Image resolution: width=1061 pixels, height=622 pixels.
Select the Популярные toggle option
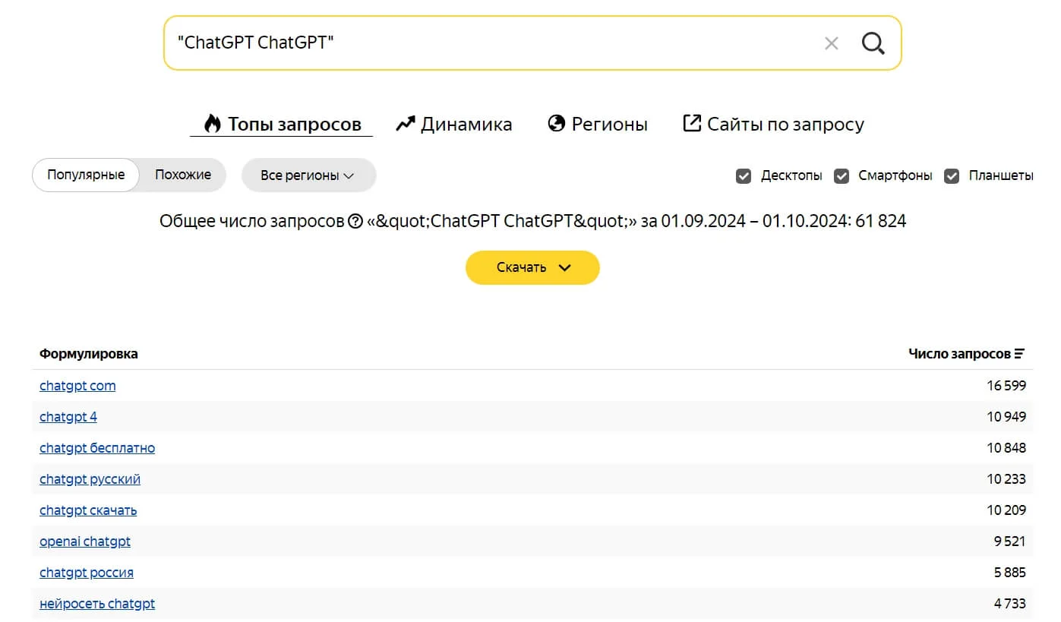click(86, 175)
